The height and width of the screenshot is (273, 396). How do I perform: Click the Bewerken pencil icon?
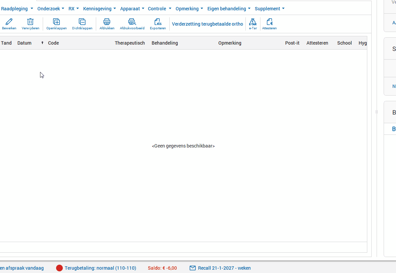tap(9, 22)
